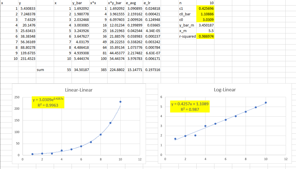Image resolution: width=296 pixels, height=169 pixels.
Task: Select the cell containing 231.4523
Action: 27,58
